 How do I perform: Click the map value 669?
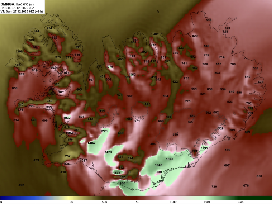[54, 38]
